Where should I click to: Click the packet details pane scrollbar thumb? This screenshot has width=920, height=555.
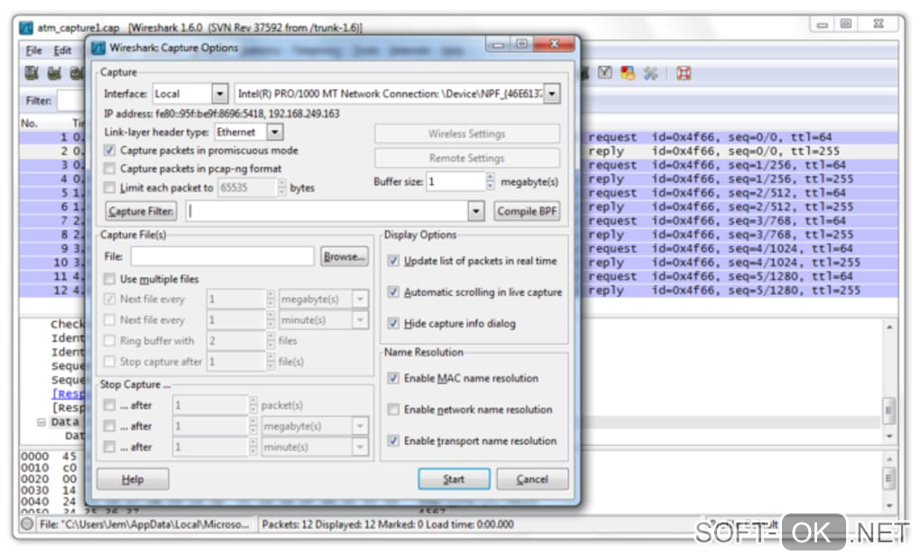tap(889, 410)
